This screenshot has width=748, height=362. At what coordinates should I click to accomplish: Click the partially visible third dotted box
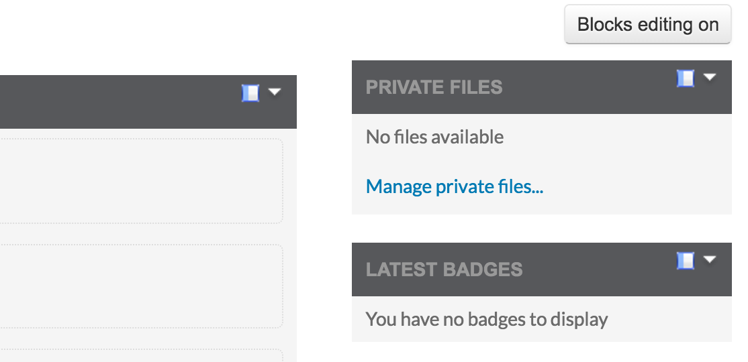point(141,355)
